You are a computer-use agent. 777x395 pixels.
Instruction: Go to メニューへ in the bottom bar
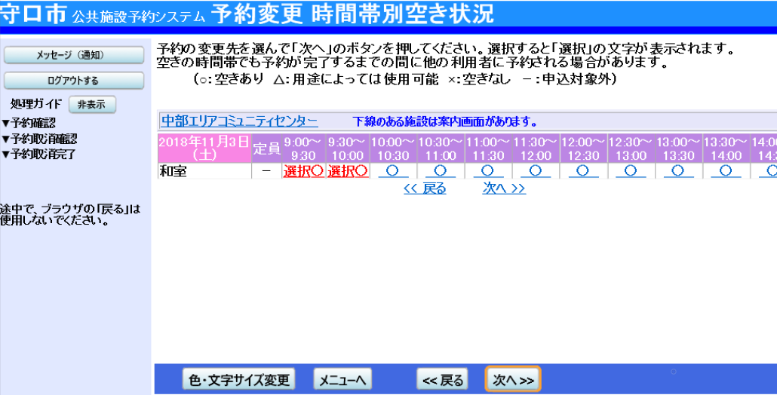[342, 380]
